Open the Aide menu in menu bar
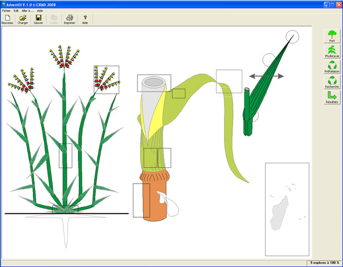Viewport: 343px width, 267px height. [40, 10]
